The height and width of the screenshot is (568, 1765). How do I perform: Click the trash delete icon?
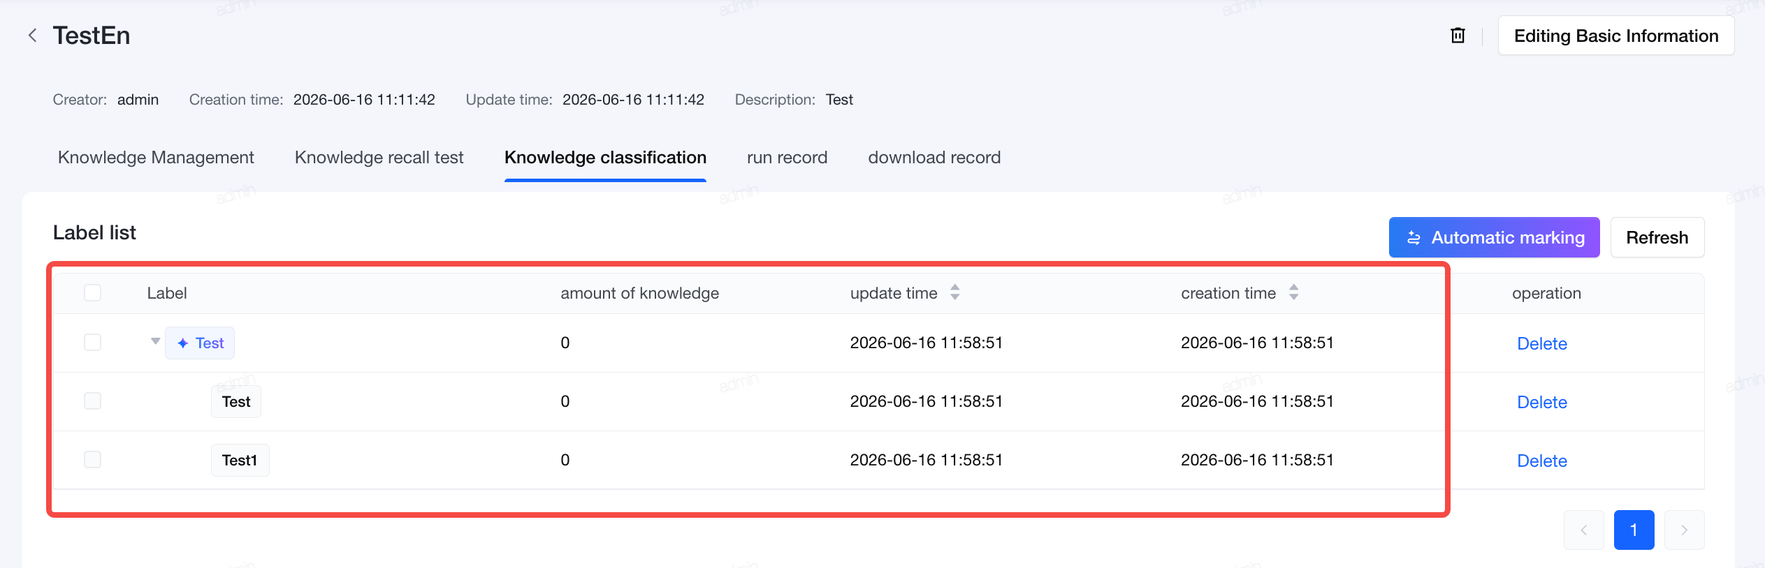[x=1458, y=36]
